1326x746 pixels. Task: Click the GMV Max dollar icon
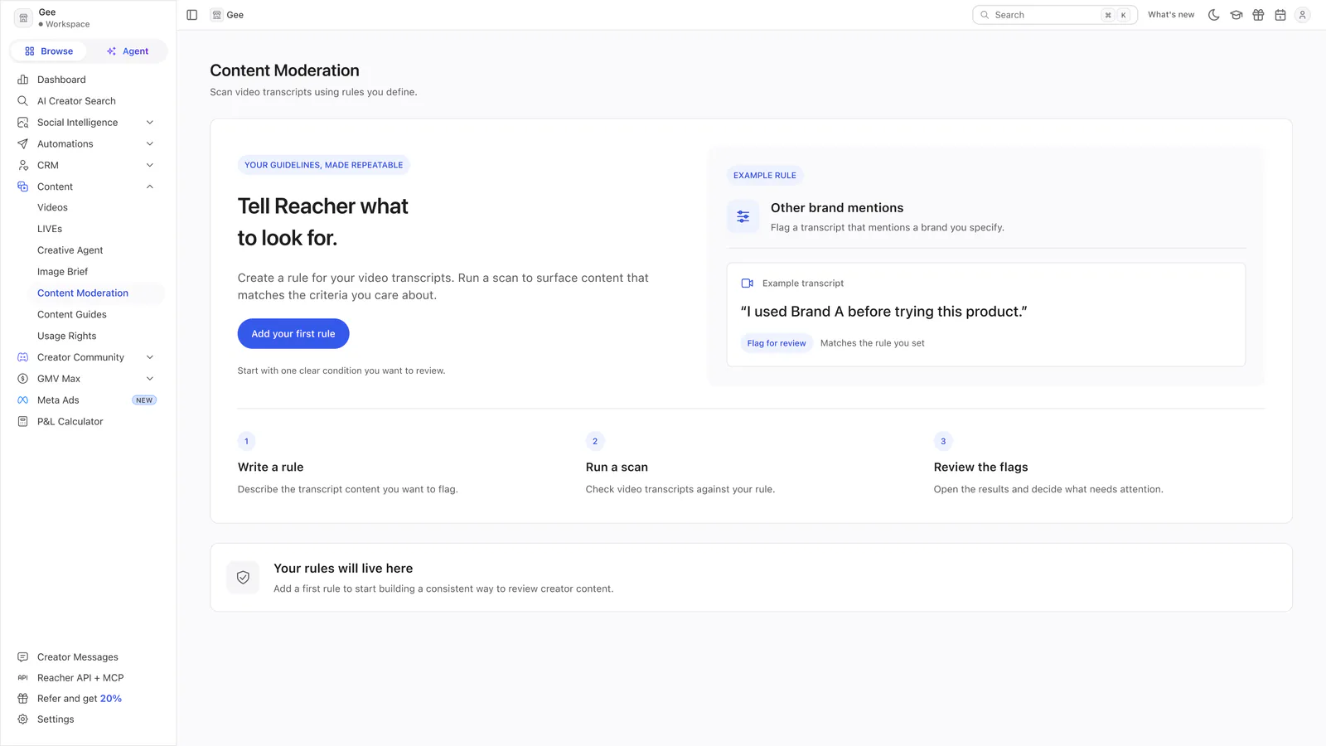23,379
